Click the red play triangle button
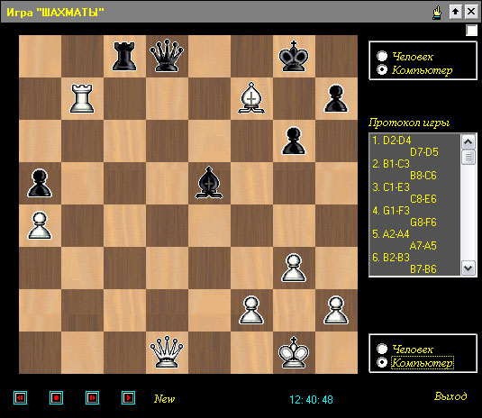This screenshot has height=418, width=482. coord(129,397)
